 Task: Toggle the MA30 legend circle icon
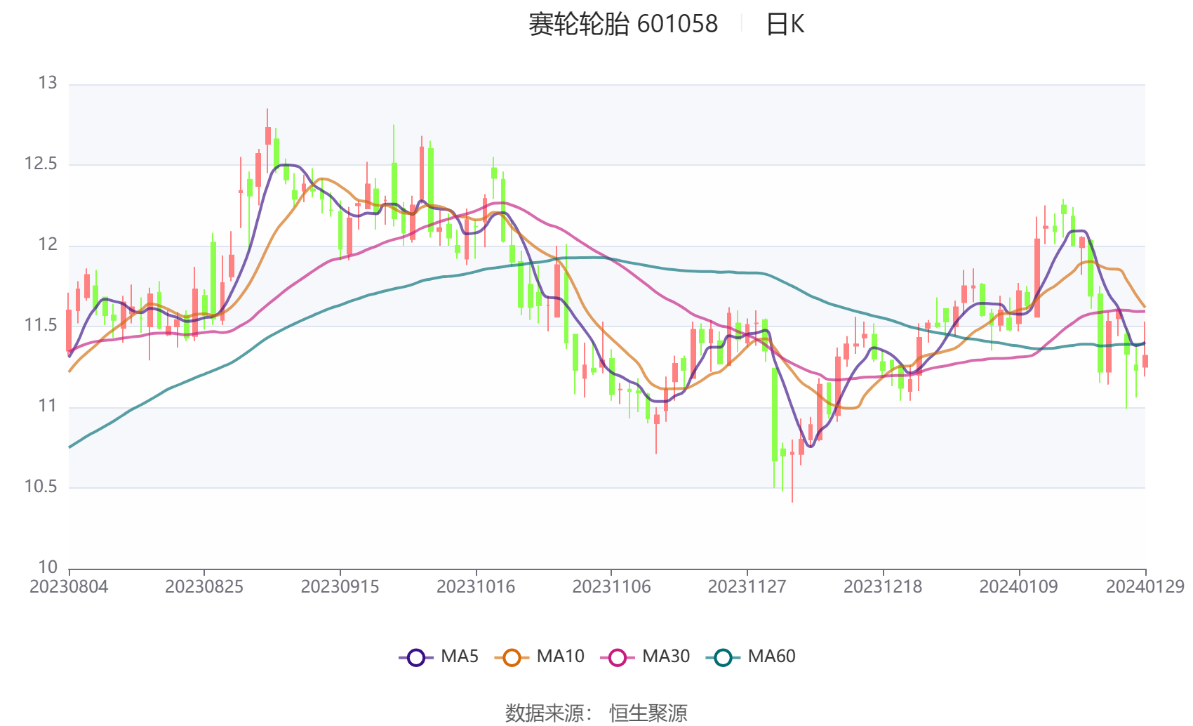click(x=618, y=658)
